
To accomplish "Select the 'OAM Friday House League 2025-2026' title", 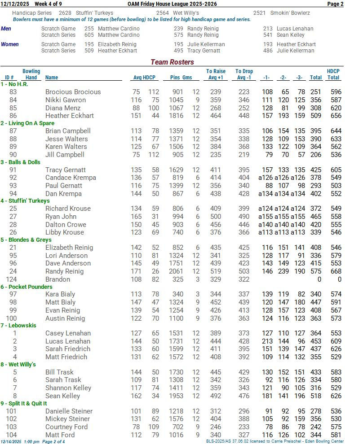I will [x=172, y=4].
